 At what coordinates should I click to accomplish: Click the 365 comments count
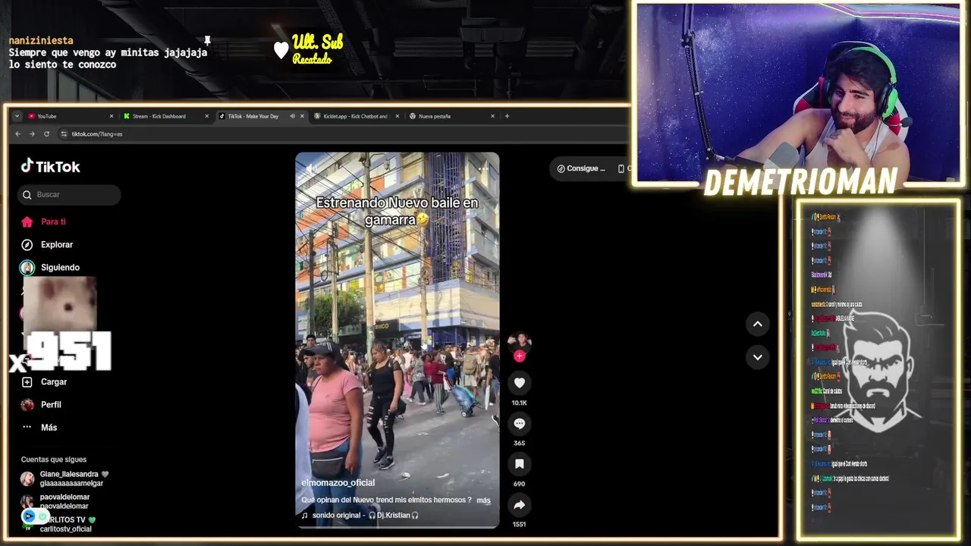(x=519, y=443)
